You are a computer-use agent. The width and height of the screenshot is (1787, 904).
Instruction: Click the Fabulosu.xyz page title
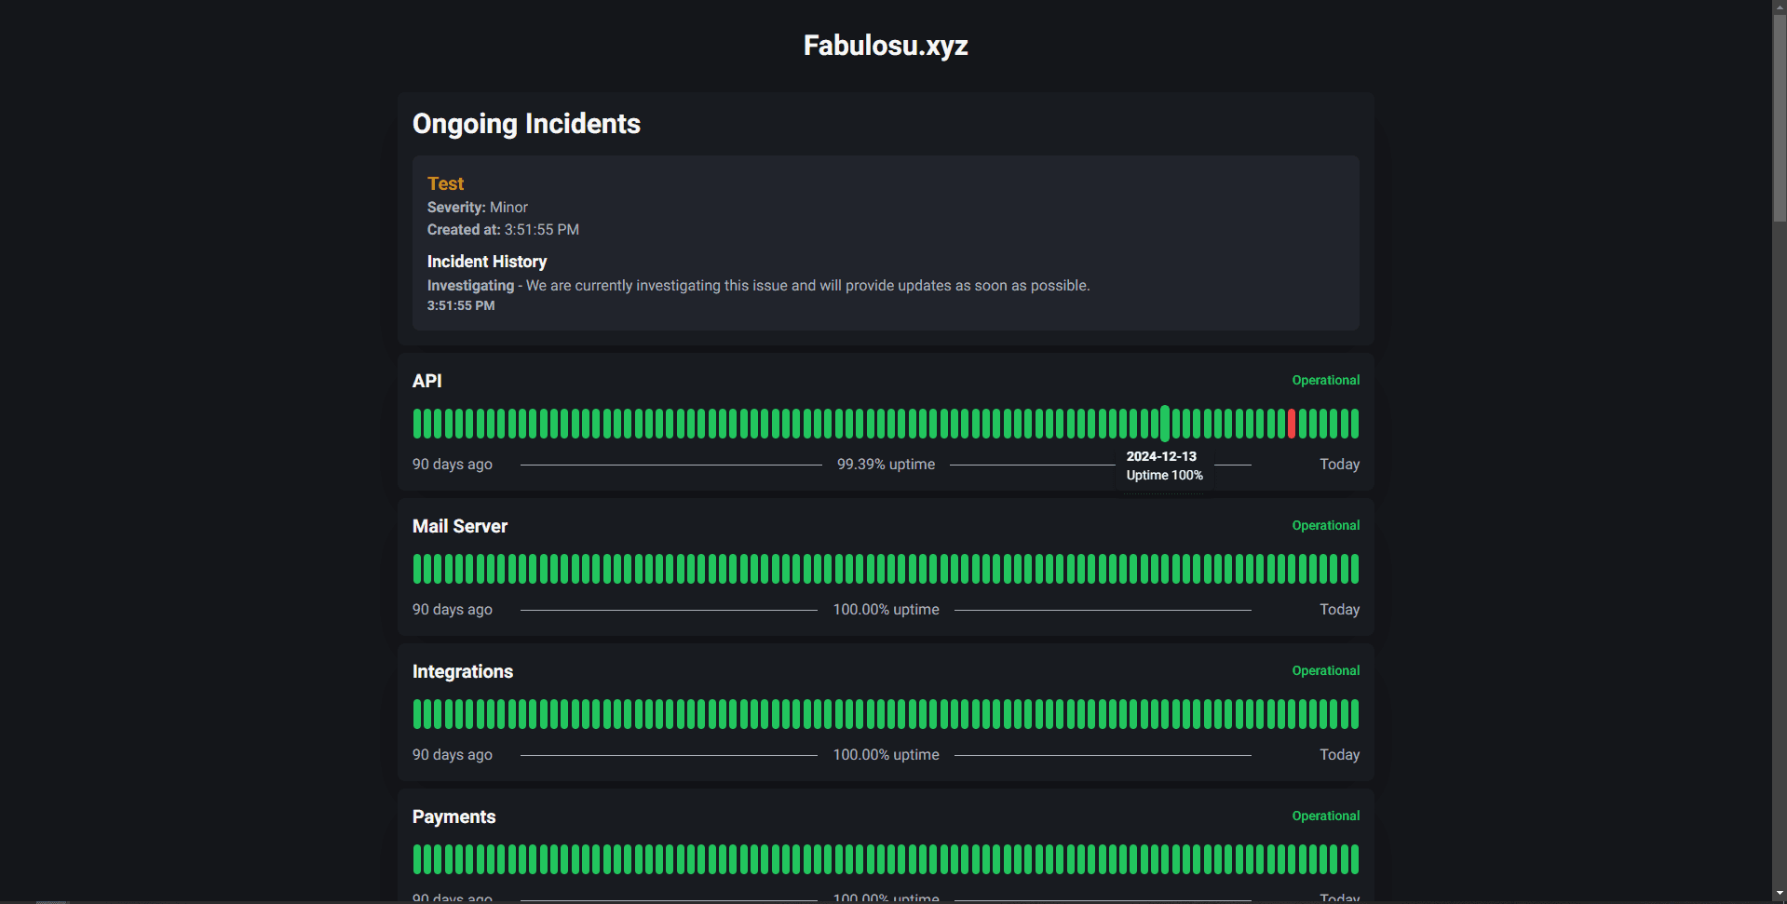(x=886, y=46)
